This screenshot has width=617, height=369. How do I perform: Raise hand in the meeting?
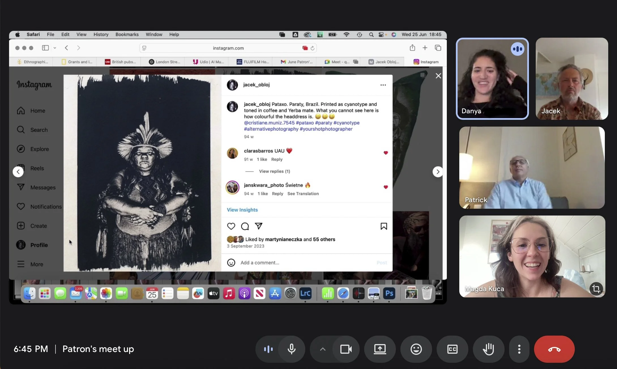(488, 349)
